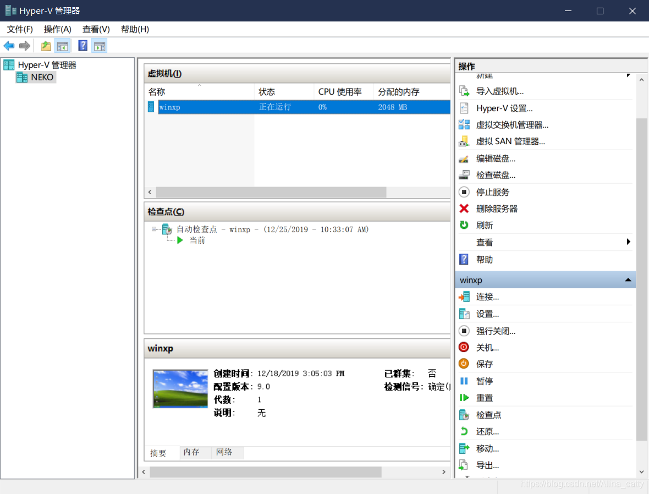Click the 编辑磁盘 icon
This screenshot has width=649, height=494.
tap(464, 158)
